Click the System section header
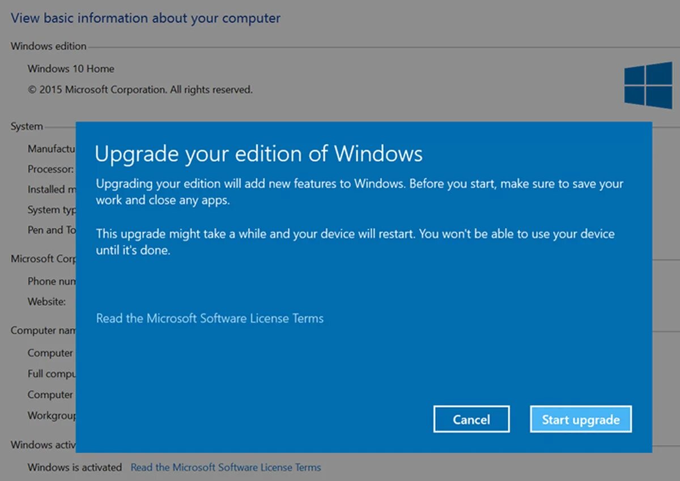Screen dimensions: 680x481 26,126
